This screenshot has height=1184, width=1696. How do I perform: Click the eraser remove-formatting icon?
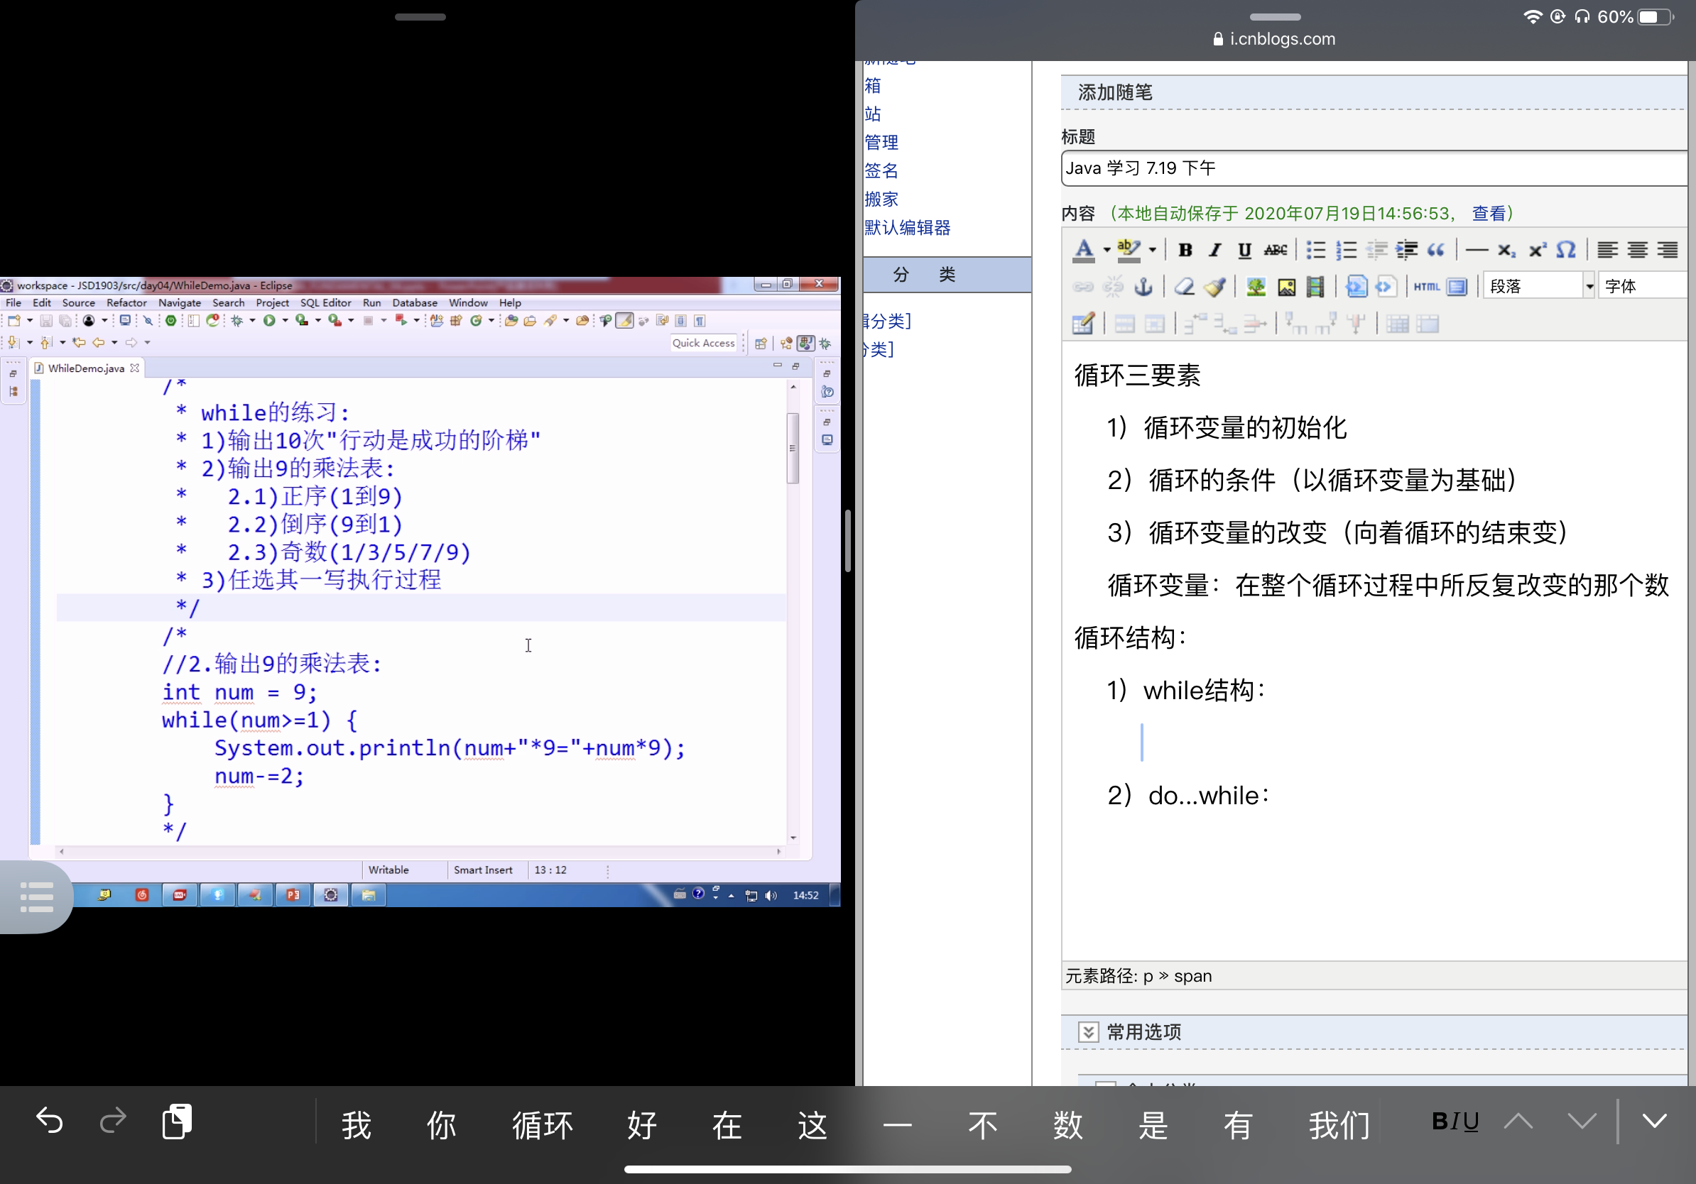1184,286
